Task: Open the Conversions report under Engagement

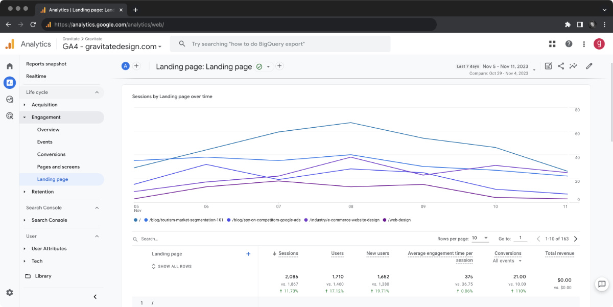Action: pos(52,154)
